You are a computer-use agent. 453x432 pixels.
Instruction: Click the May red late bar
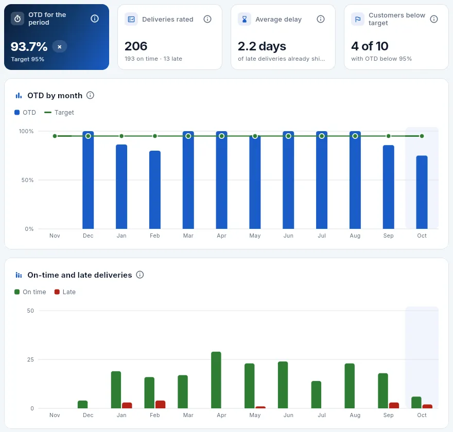pos(260,407)
